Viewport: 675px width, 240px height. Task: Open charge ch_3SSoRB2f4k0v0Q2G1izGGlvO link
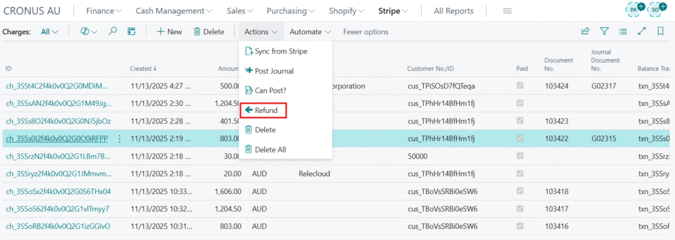[x=58, y=226]
